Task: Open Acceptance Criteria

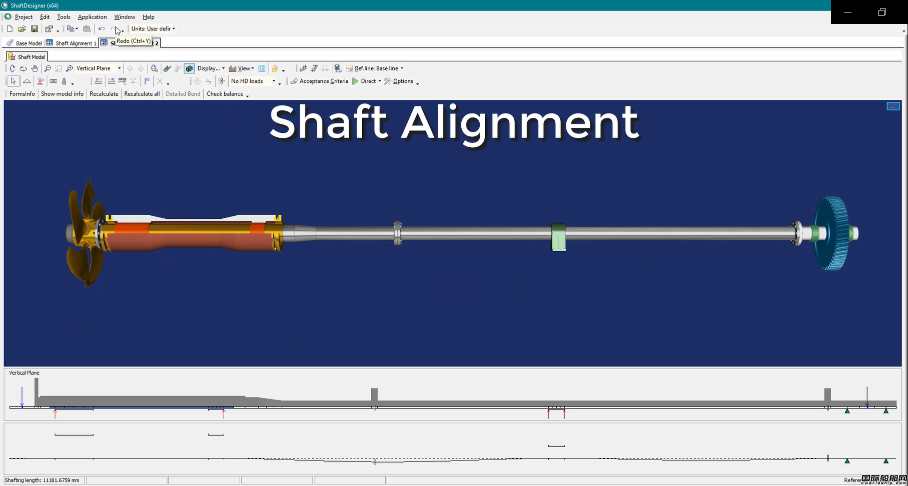Action: click(x=319, y=81)
